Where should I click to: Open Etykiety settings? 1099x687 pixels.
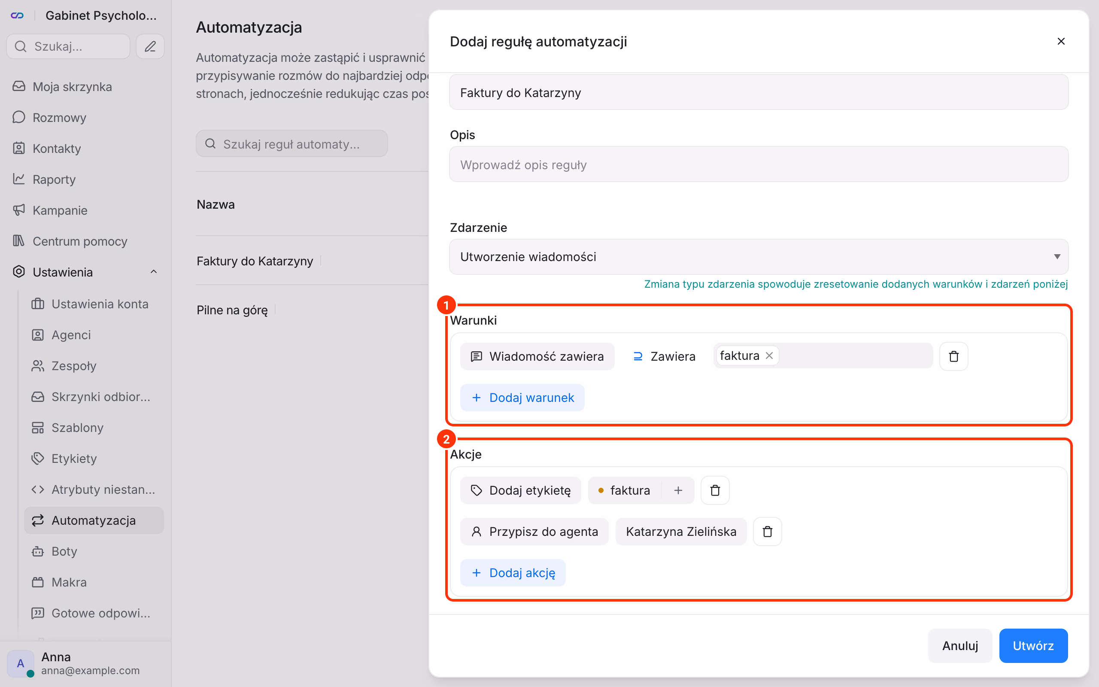click(x=94, y=458)
